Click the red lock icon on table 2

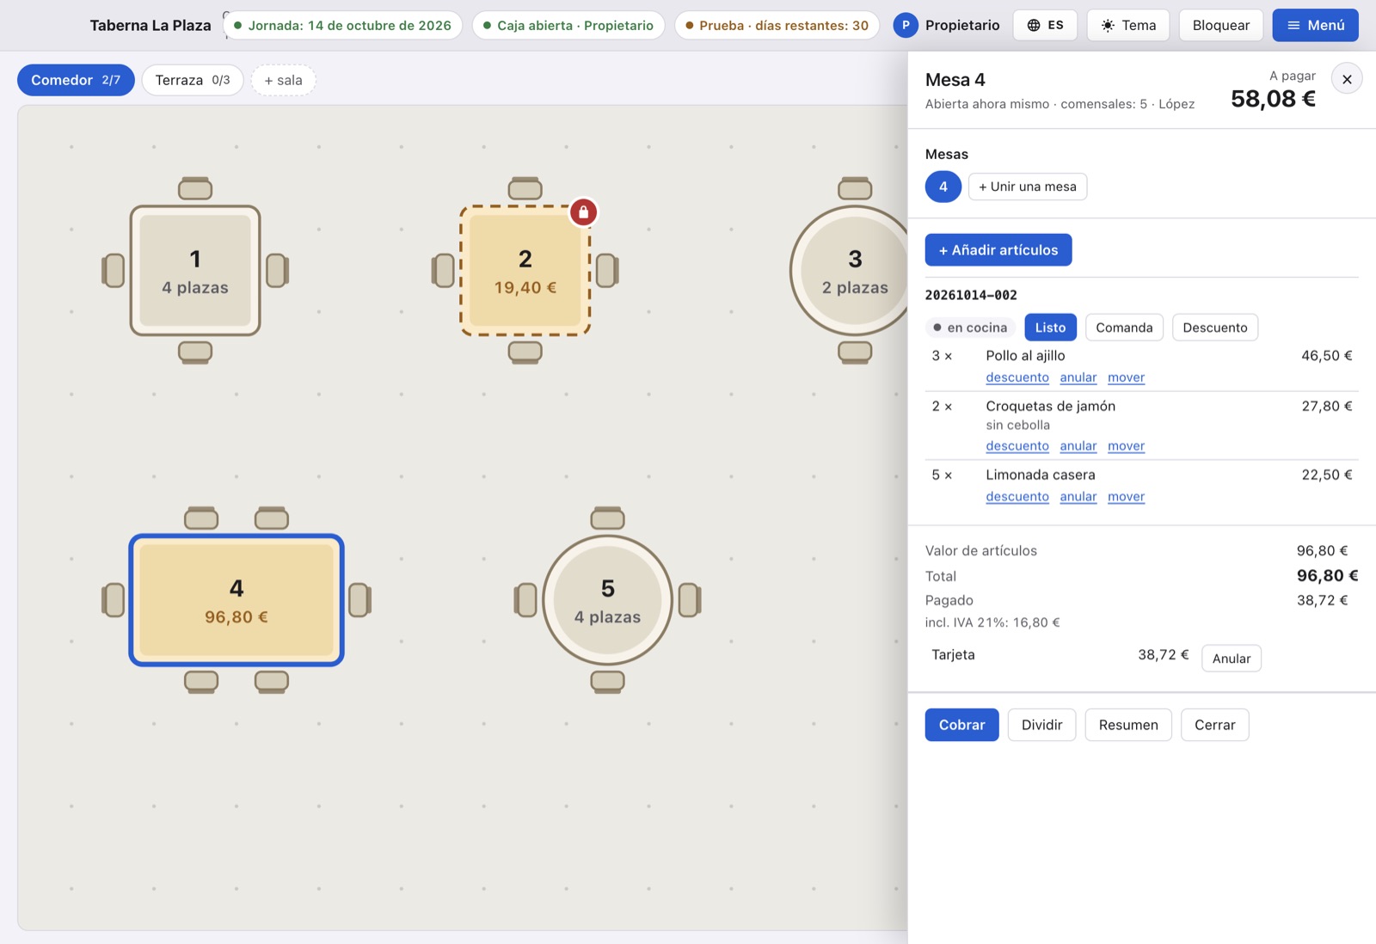[x=583, y=211]
